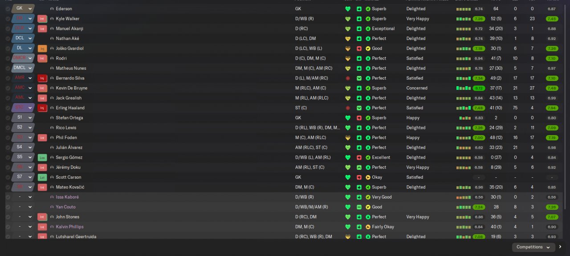
Task: Click Kevin De Bruyne's last five games form bars
Action: tap(464, 88)
